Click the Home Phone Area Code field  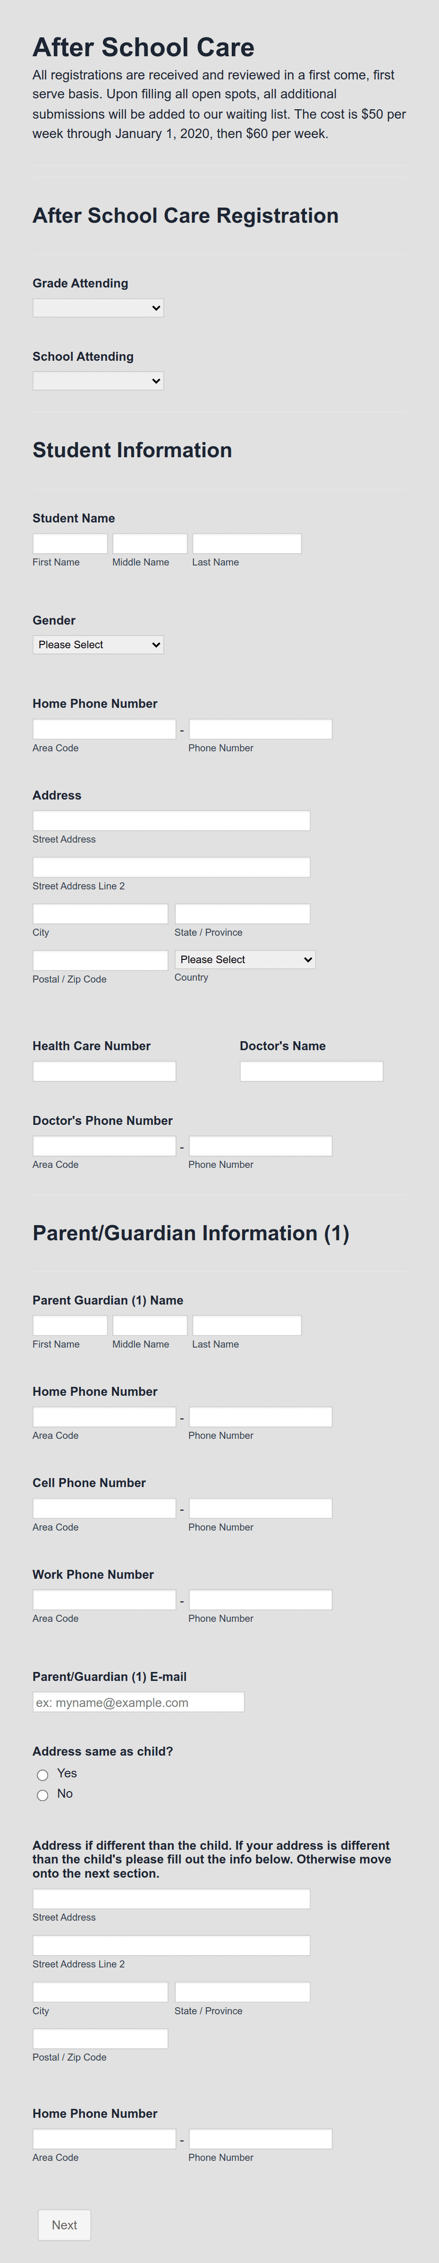[103, 728]
